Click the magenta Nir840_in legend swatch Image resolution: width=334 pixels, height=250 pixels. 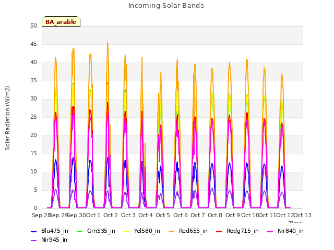point(270,231)
